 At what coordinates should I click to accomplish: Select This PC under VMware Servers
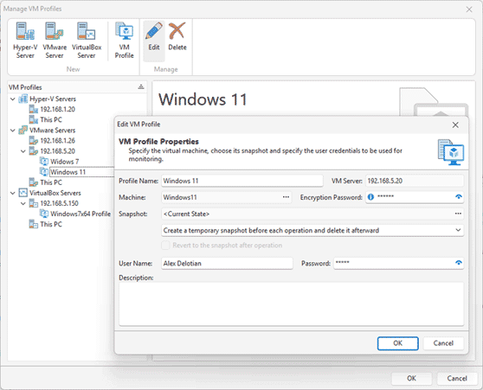(x=51, y=182)
